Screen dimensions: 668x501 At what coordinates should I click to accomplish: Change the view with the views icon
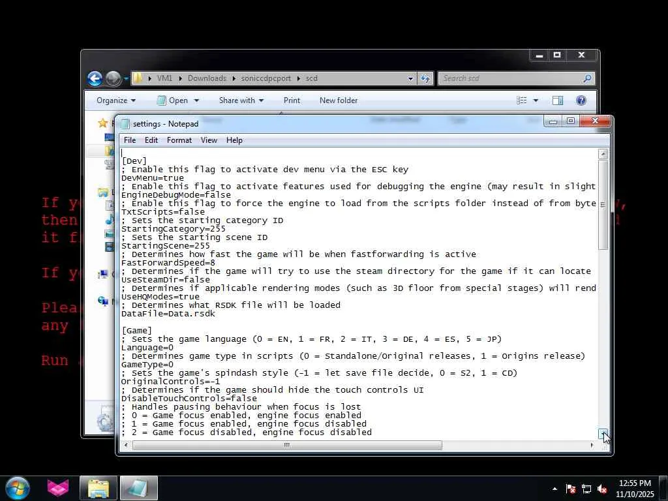[x=521, y=100]
